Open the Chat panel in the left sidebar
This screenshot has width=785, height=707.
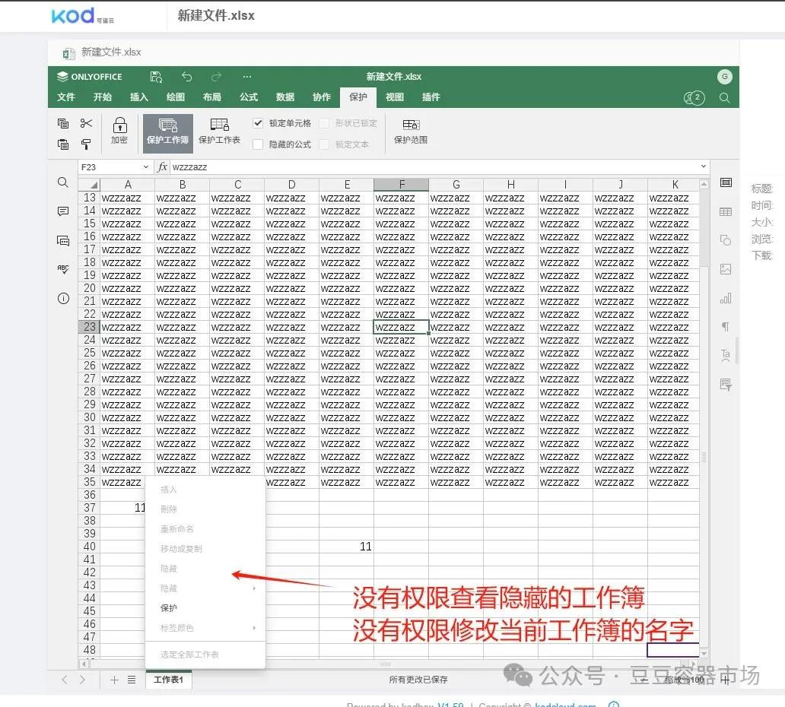click(63, 241)
